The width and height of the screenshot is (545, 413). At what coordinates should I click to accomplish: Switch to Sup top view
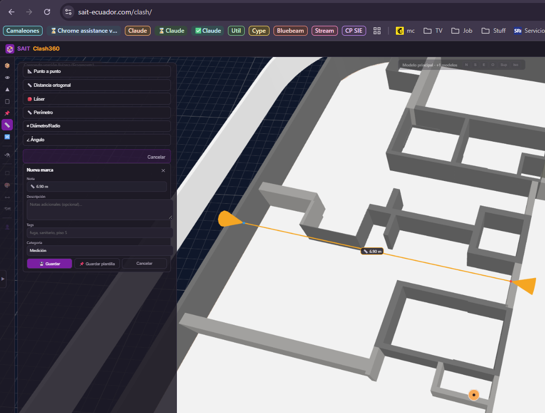tap(504, 65)
